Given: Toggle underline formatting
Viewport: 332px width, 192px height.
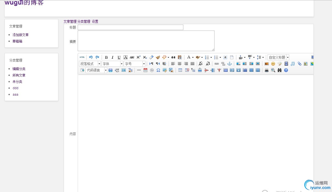Looking at the screenshot, I should (119, 57).
